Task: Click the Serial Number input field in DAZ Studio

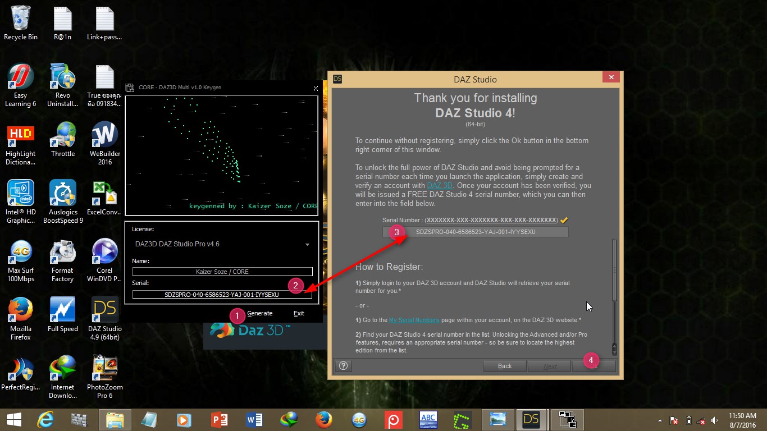Action: 475,232
